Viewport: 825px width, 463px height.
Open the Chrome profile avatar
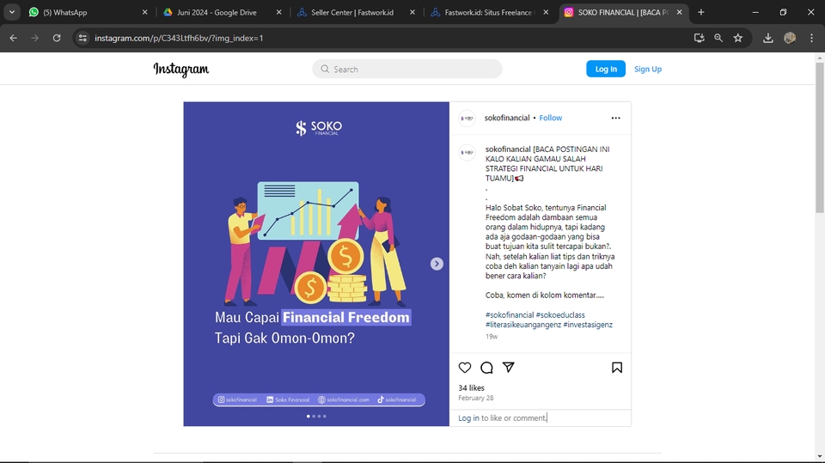pyautogui.click(x=790, y=38)
